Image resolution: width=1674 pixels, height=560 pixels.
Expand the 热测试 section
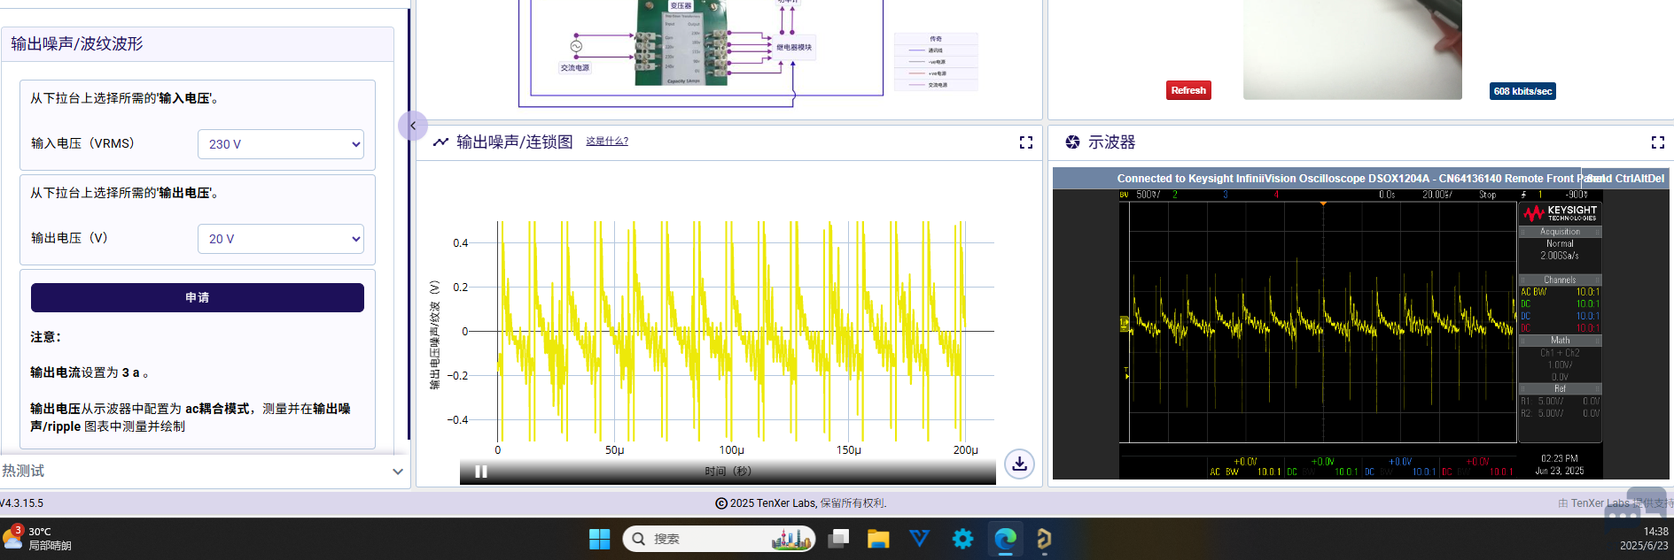pyautogui.click(x=205, y=472)
